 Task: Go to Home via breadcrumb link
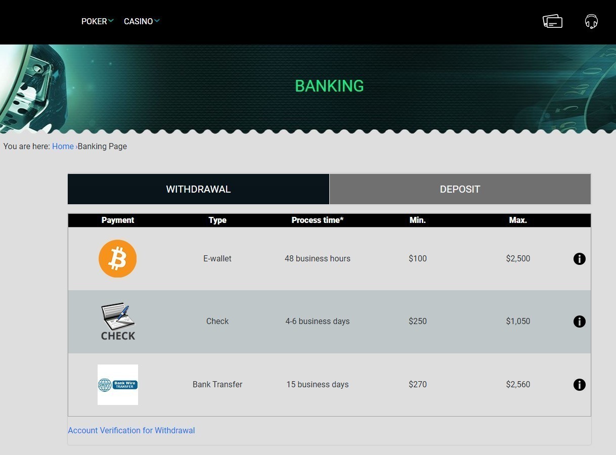point(63,146)
